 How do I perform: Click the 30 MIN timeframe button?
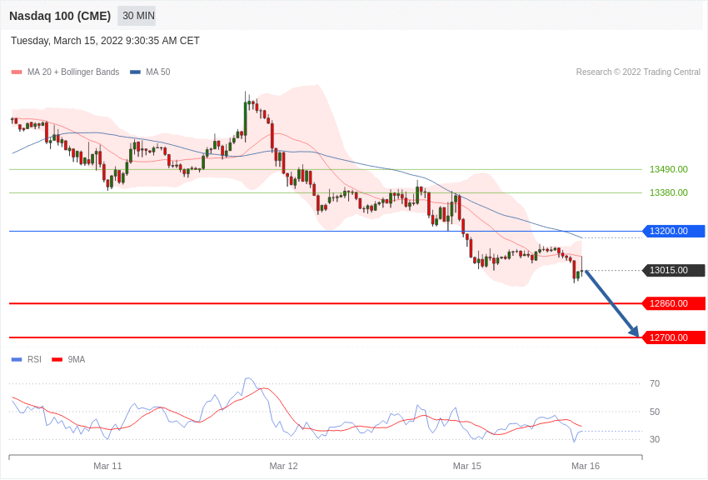point(138,16)
